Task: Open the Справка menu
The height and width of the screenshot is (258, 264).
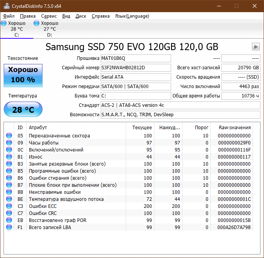Action: (101, 16)
